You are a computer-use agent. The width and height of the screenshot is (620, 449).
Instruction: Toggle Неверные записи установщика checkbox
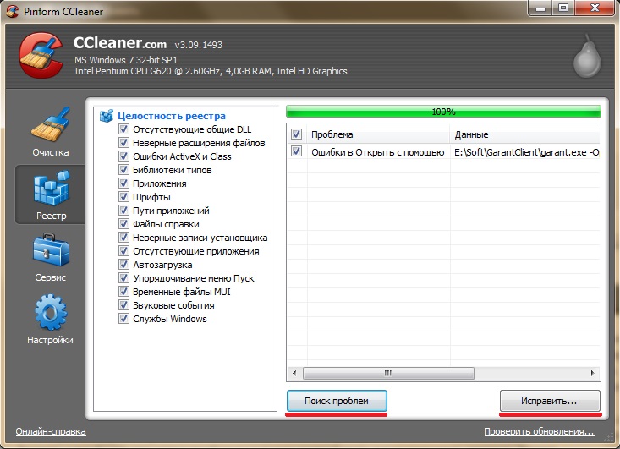click(x=123, y=237)
